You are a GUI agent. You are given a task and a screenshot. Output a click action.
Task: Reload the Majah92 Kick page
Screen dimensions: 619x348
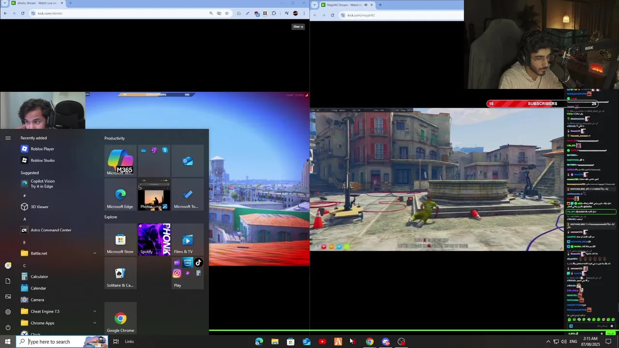pos(332,15)
